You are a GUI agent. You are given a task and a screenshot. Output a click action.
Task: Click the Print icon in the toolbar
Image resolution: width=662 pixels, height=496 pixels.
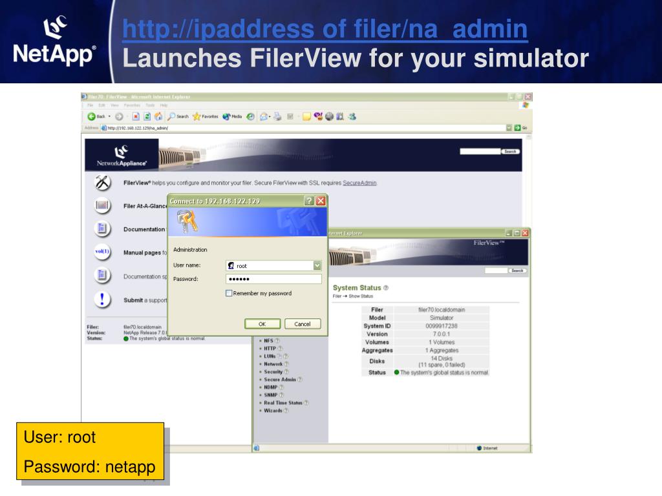(277, 116)
